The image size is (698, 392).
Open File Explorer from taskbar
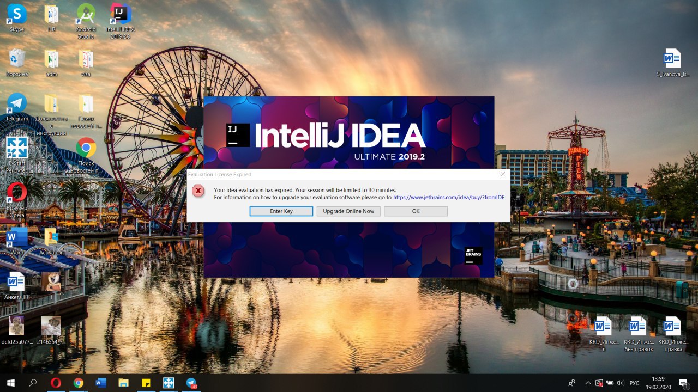[123, 383]
